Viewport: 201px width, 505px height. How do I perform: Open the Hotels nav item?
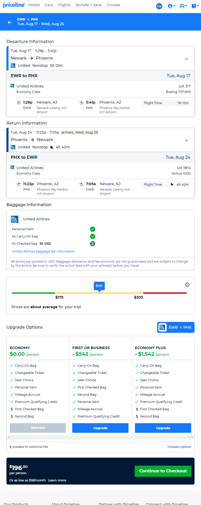34,5
